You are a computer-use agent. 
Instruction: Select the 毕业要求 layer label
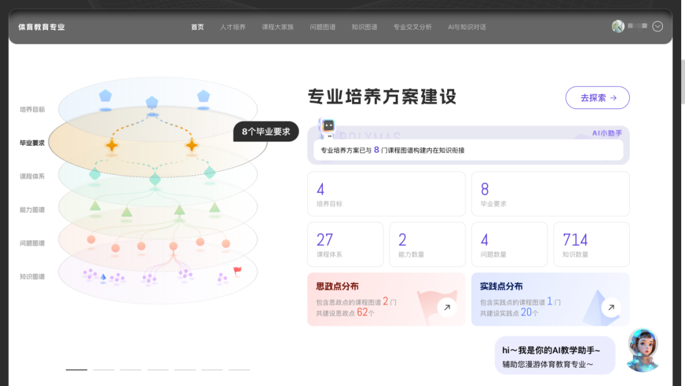32,143
